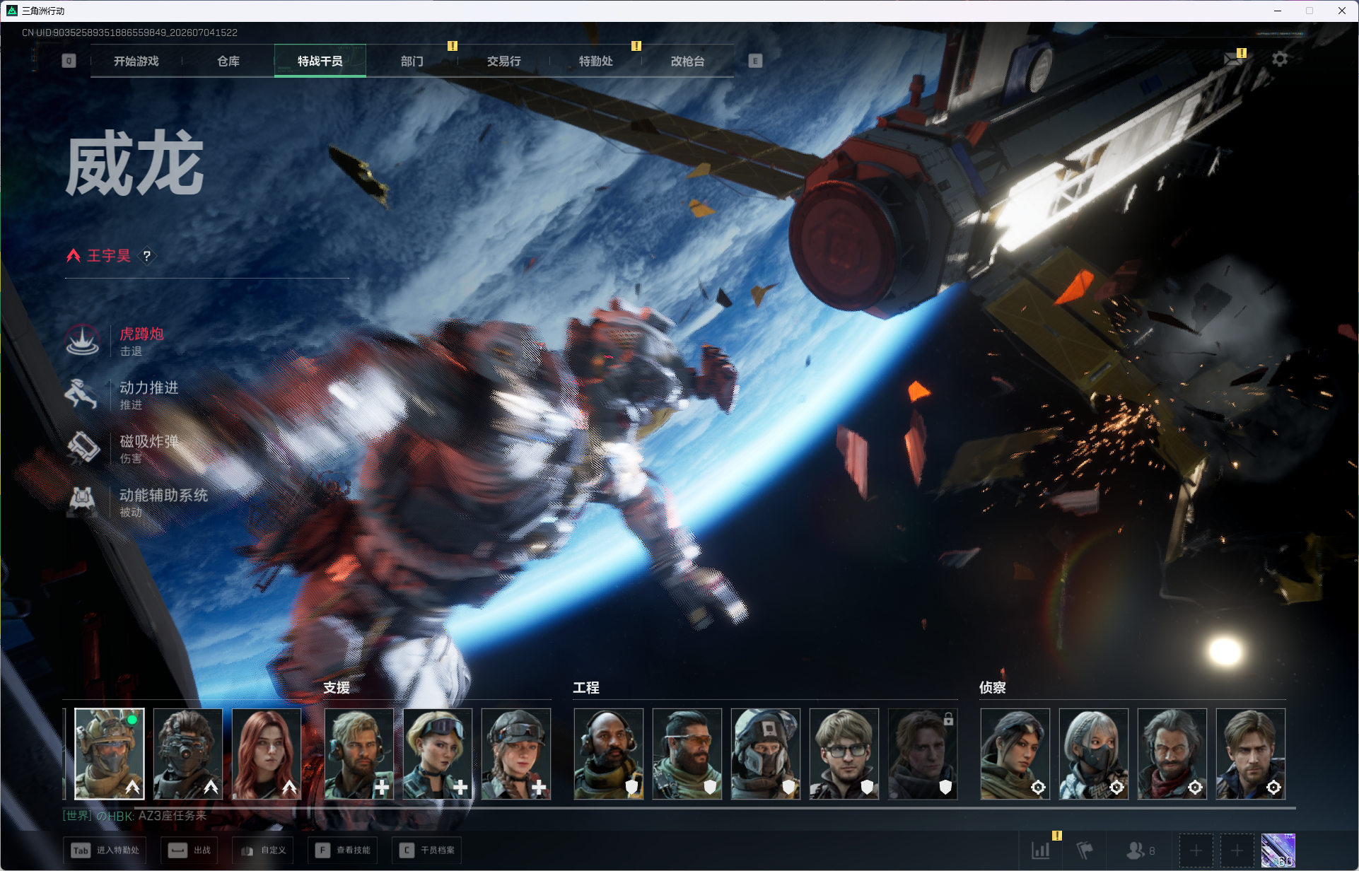Select the locked engineer operator portrait
Image resolution: width=1359 pixels, height=871 pixels.
(923, 754)
